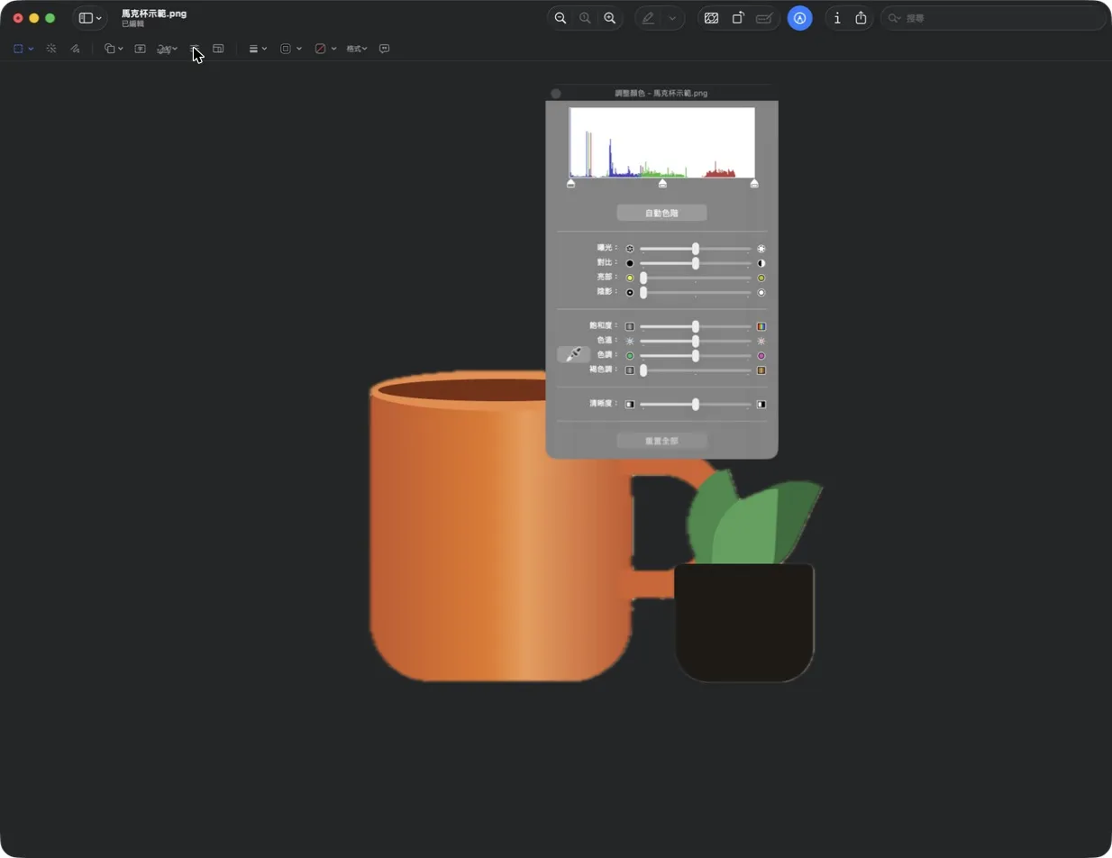1112x858 pixels.
Task: Open the 格式 text style menu
Action: [357, 49]
